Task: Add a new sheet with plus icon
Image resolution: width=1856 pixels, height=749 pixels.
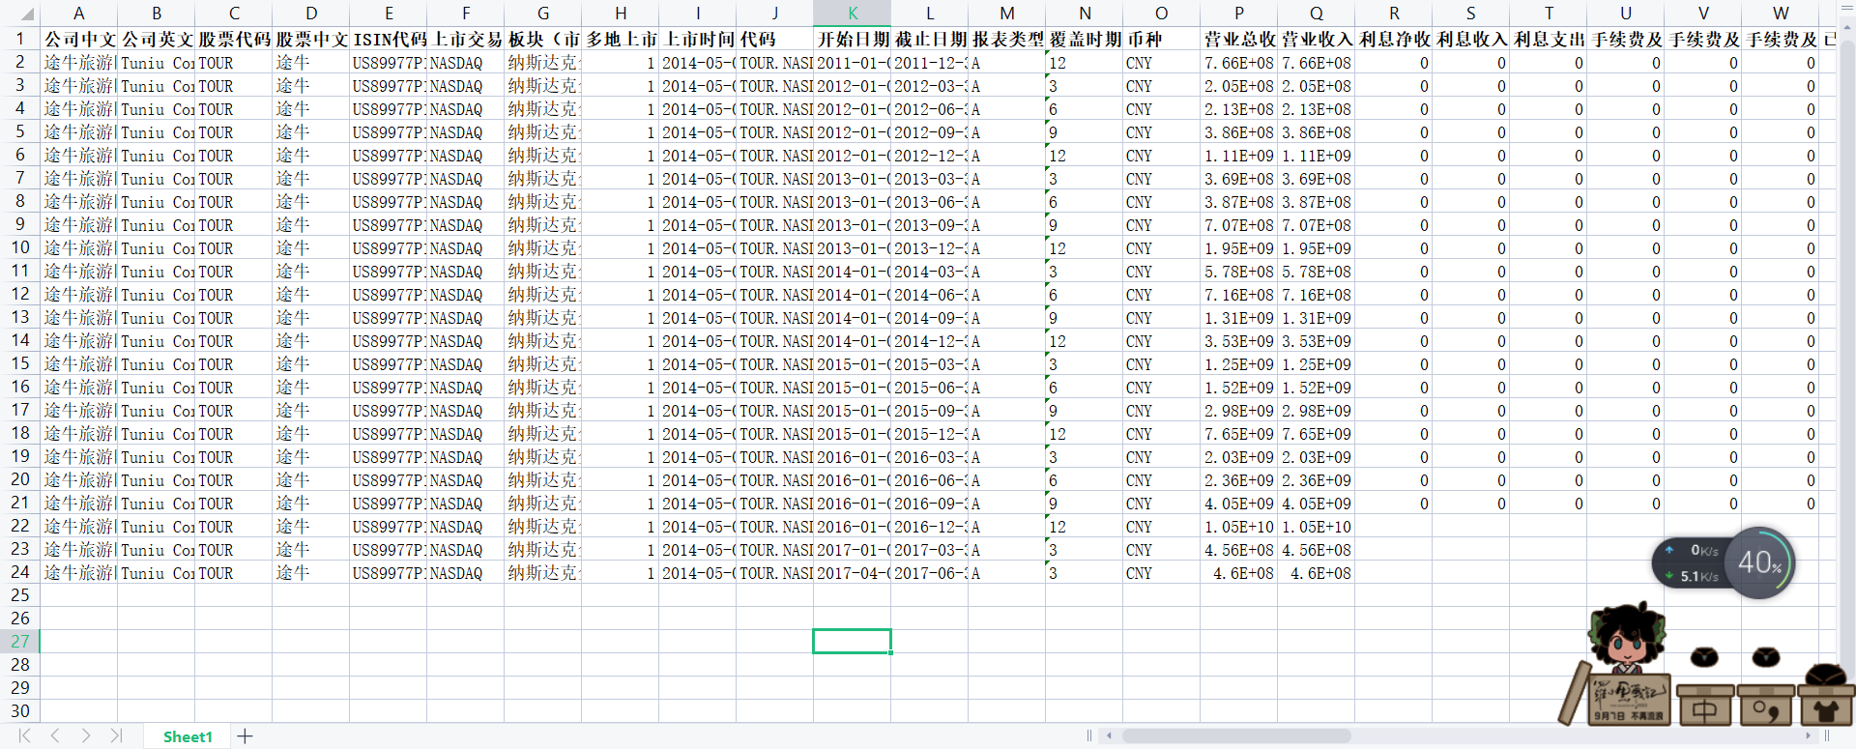Action: click(x=246, y=736)
